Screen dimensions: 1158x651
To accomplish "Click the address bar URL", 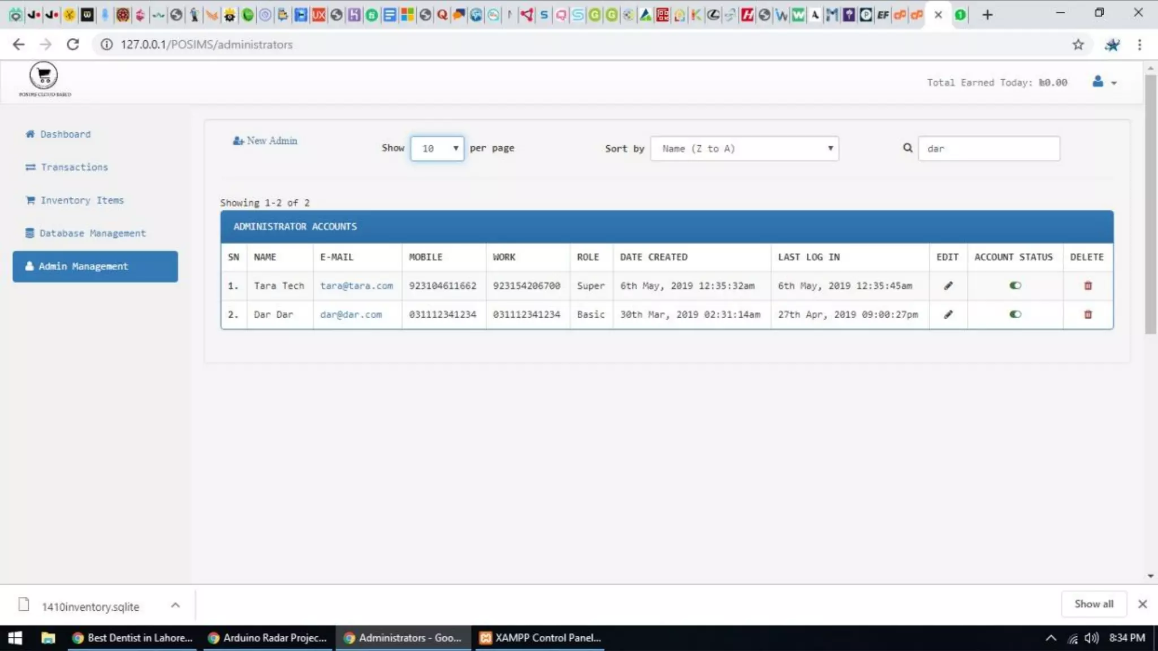I will coord(206,44).
